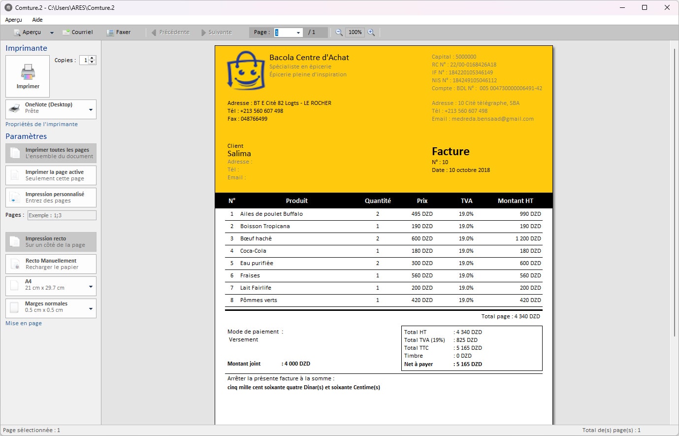Zoom out using the minus magnifier icon

pyautogui.click(x=338, y=32)
